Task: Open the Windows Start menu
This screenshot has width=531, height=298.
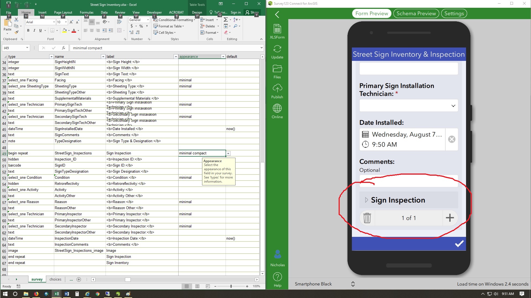Action: coord(5,294)
